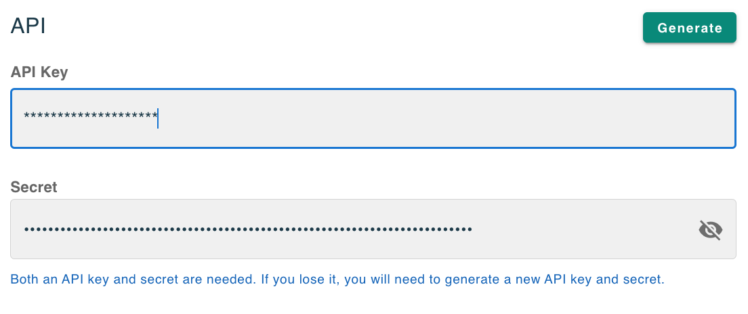The image size is (748, 314).
Task: Click inside the Secret field
Action: tap(339, 229)
